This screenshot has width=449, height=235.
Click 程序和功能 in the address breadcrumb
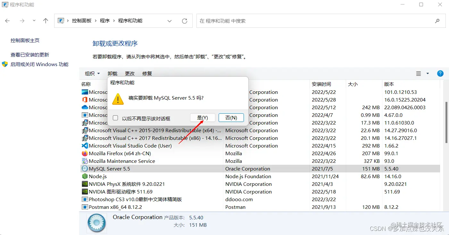pyautogui.click(x=130, y=20)
